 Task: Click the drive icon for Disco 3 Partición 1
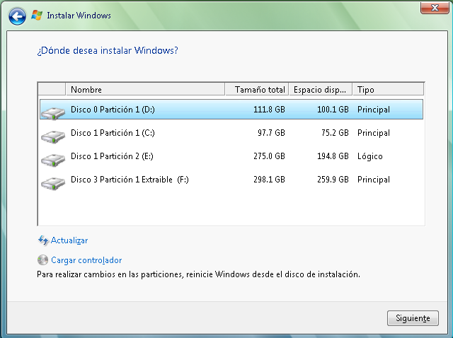53,183
